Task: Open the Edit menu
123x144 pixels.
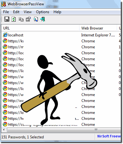Action: pos(16,12)
